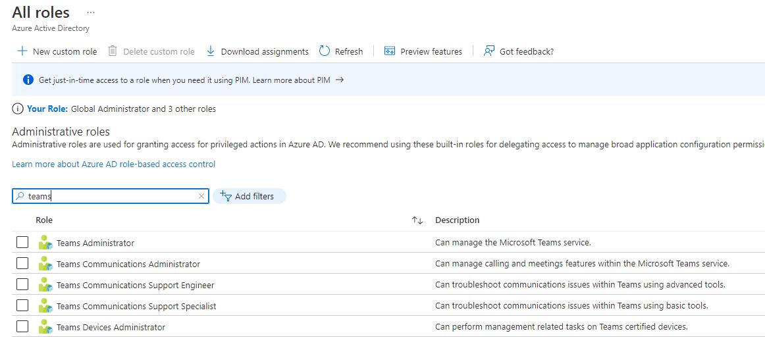Open the Teams Communications Administrator role
Image resolution: width=765 pixels, height=350 pixels.
(x=128, y=264)
